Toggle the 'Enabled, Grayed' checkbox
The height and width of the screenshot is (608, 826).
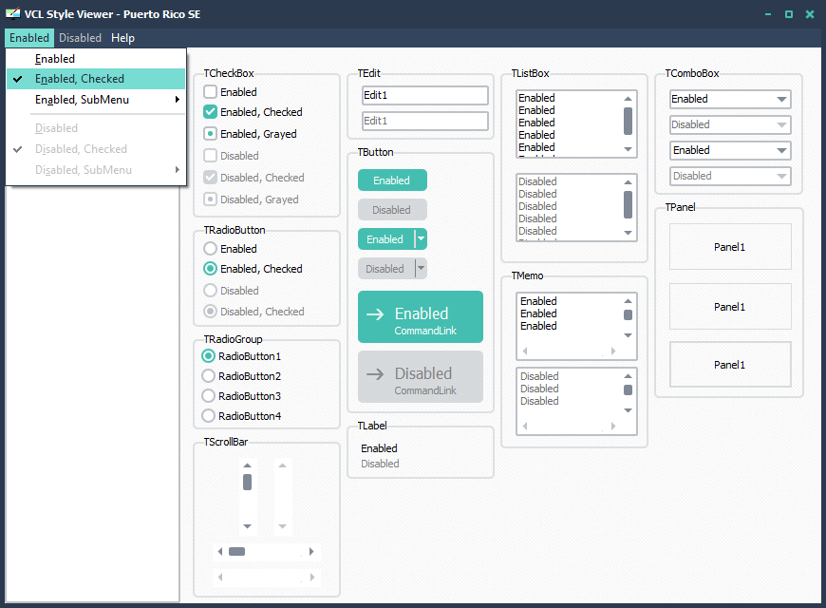coord(210,134)
